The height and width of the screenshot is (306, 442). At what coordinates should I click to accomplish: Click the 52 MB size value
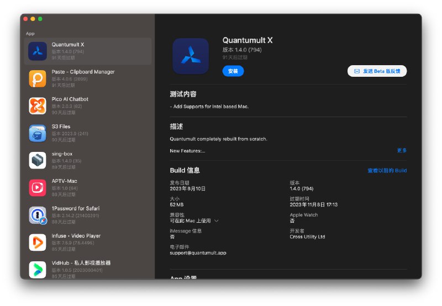click(177, 204)
